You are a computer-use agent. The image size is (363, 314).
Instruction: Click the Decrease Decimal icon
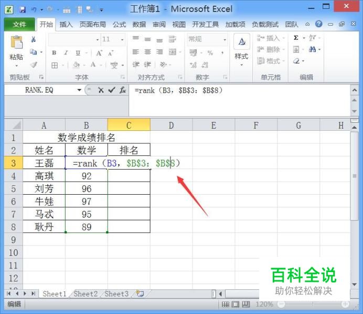(x=205, y=65)
